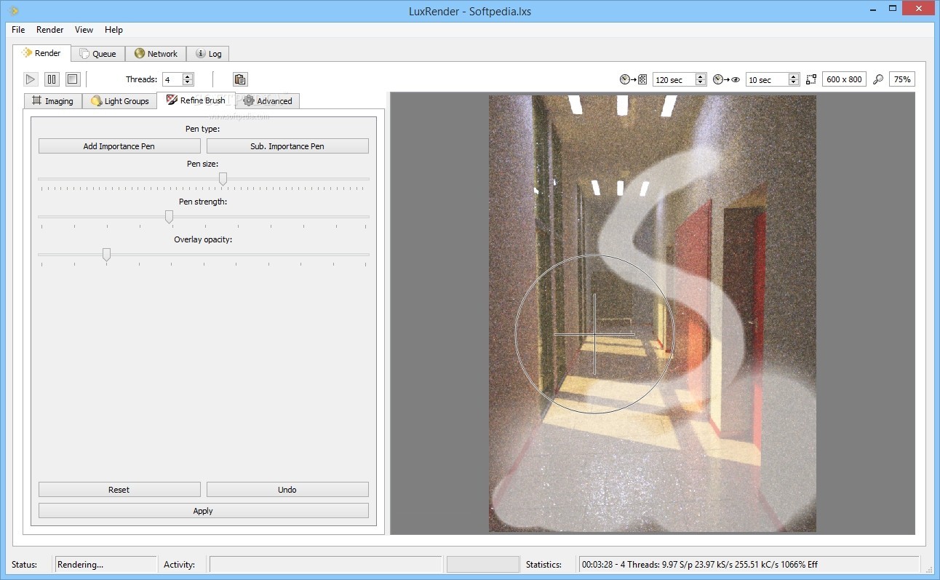Select the Add Importance Pen
Image resolution: width=940 pixels, height=580 pixels.
[119, 146]
